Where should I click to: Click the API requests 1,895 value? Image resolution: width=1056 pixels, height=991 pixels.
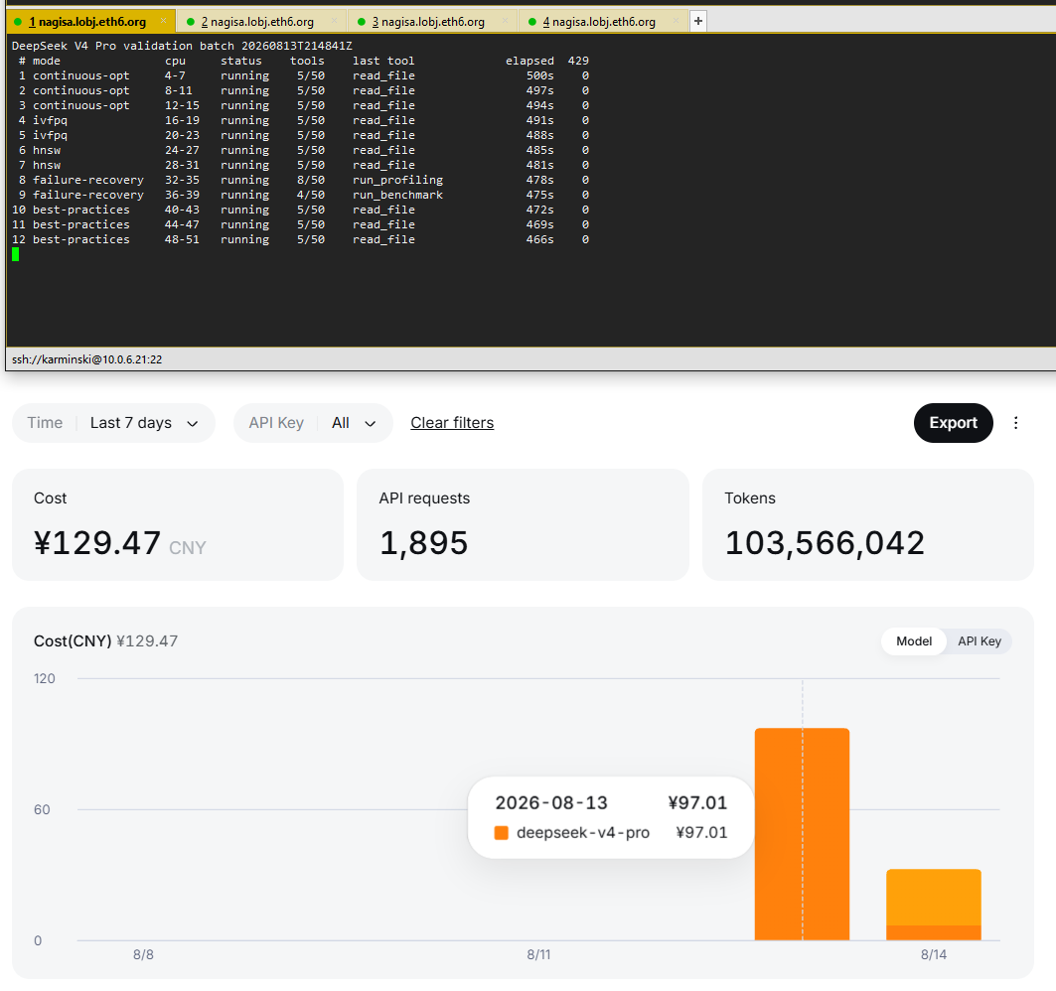pyautogui.click(x=423, y=542)
